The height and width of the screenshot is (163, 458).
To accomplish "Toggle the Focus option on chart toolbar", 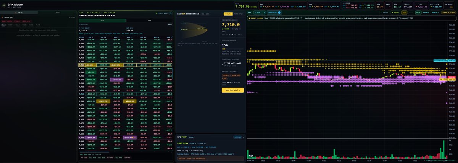I will pos(385,13).
